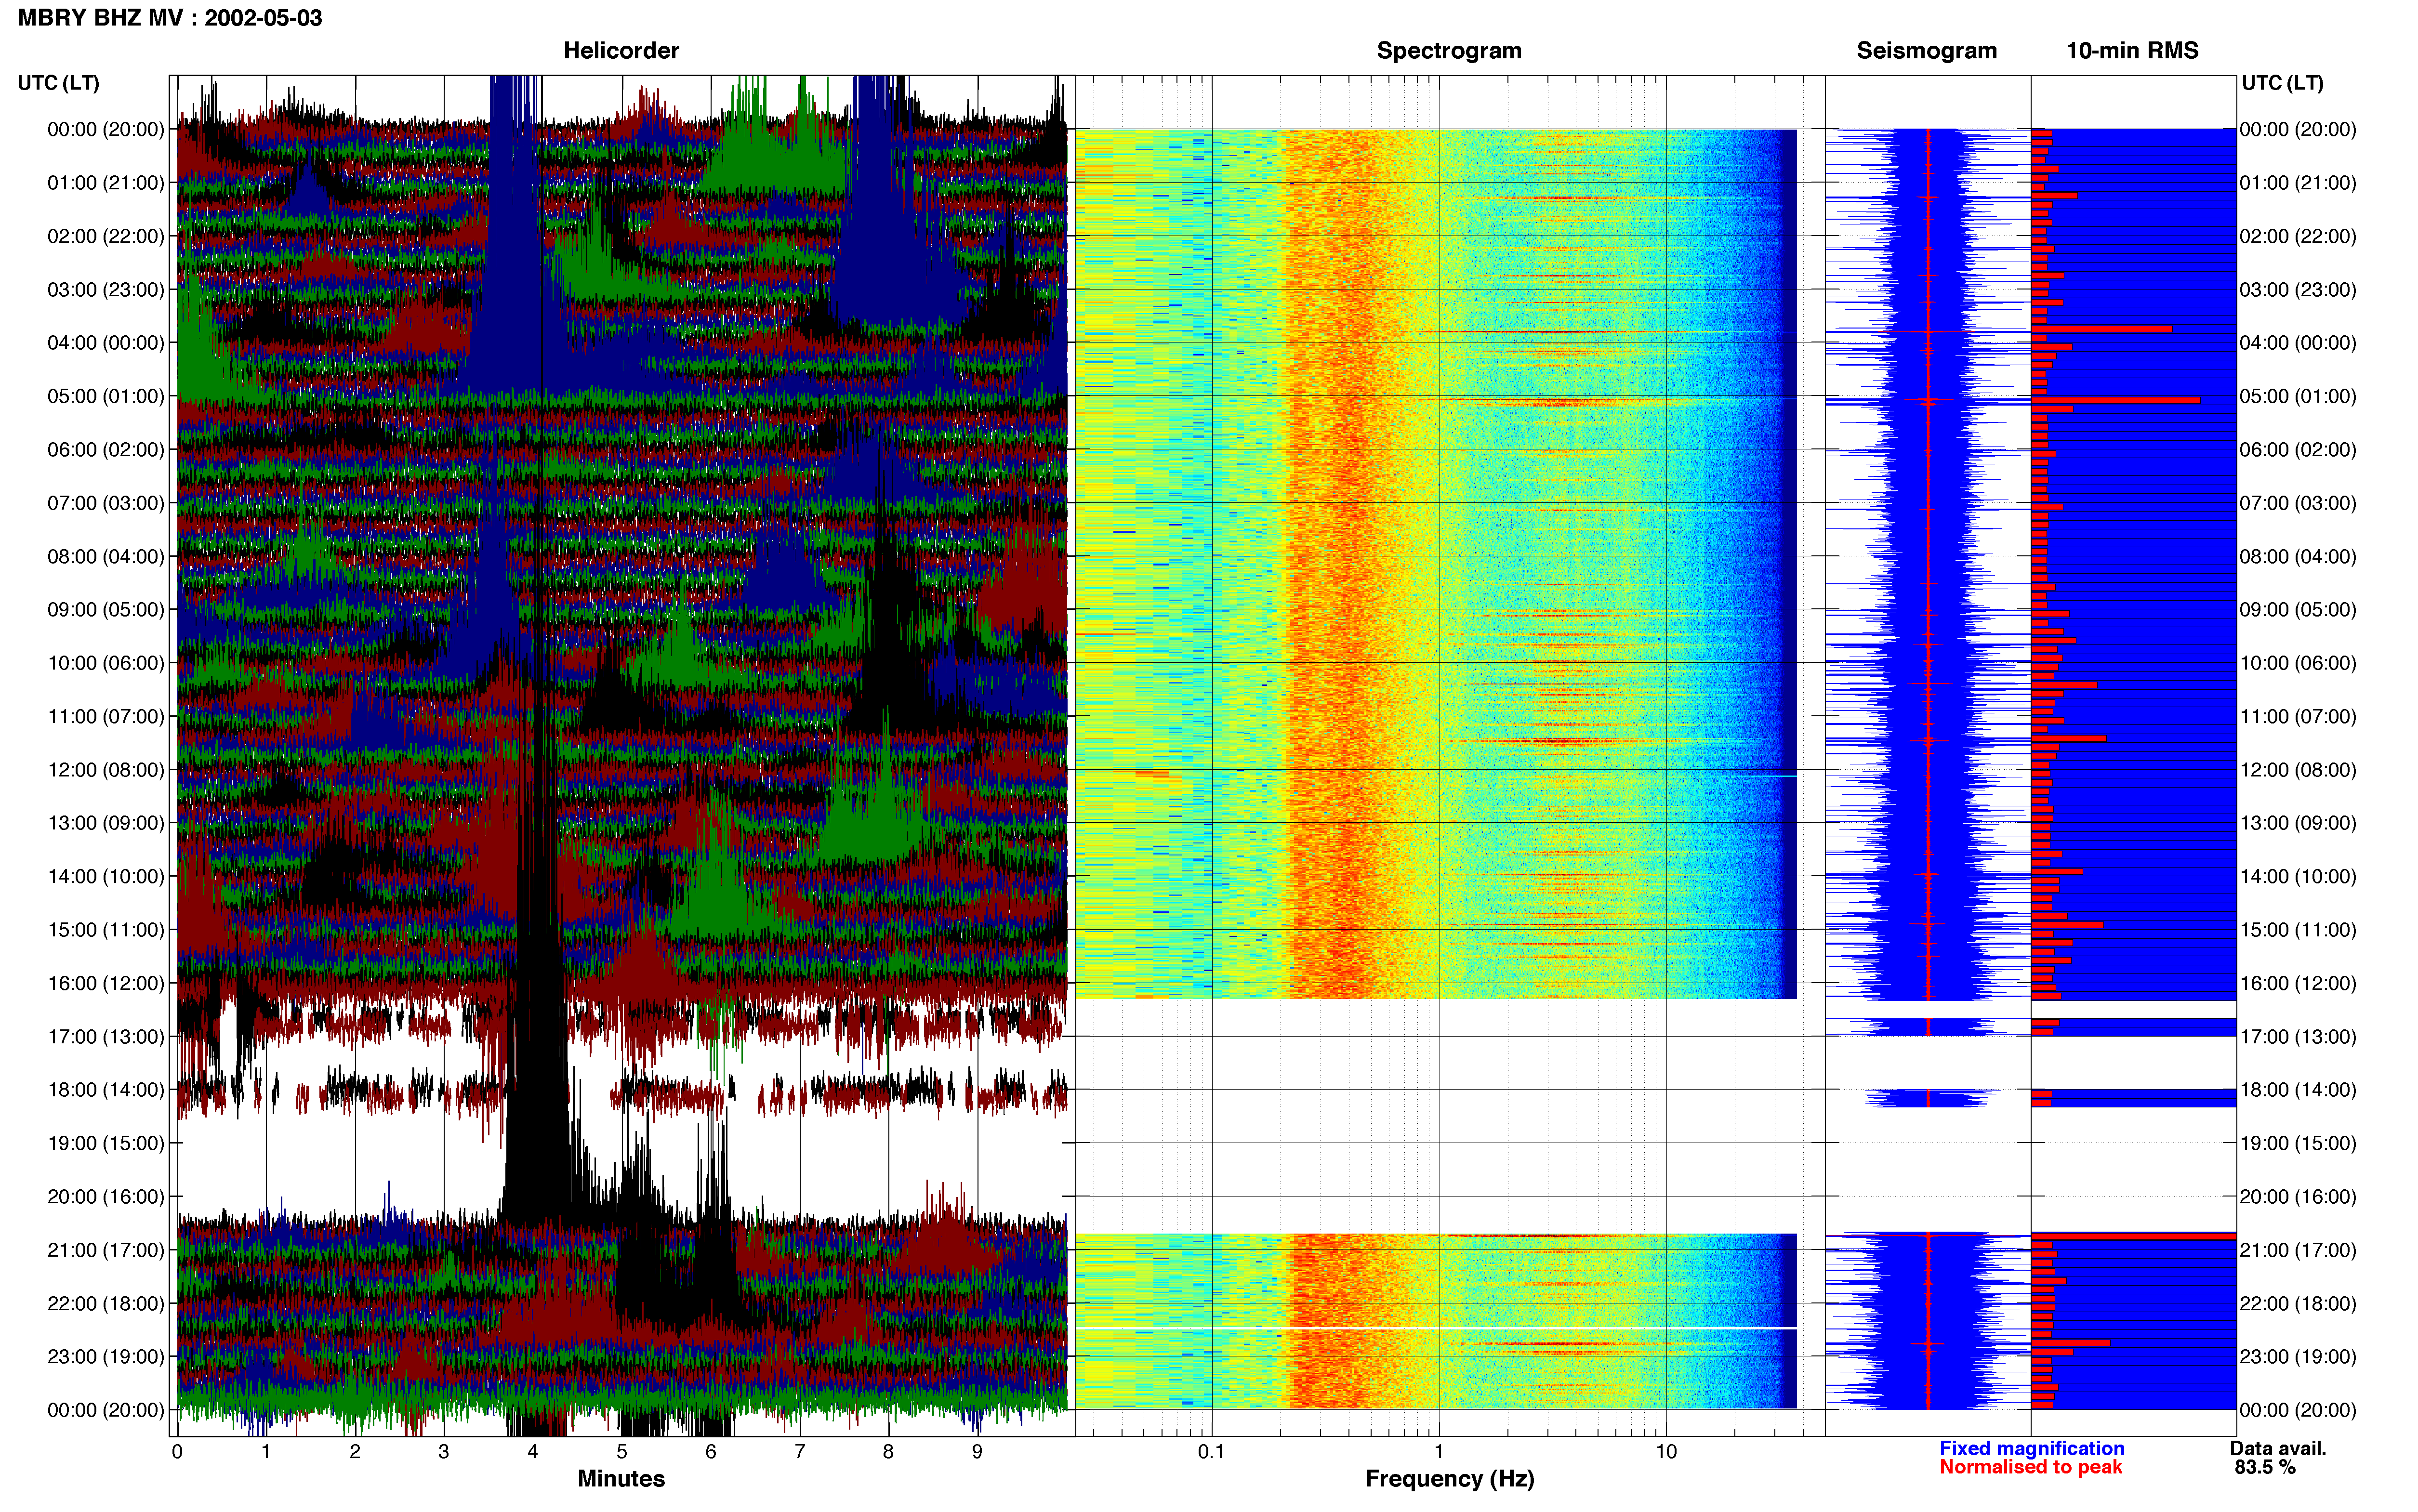Click the 'Seismogram' panel heading
Viewport: 2418px width, 1512px height.
[1926, 51]
